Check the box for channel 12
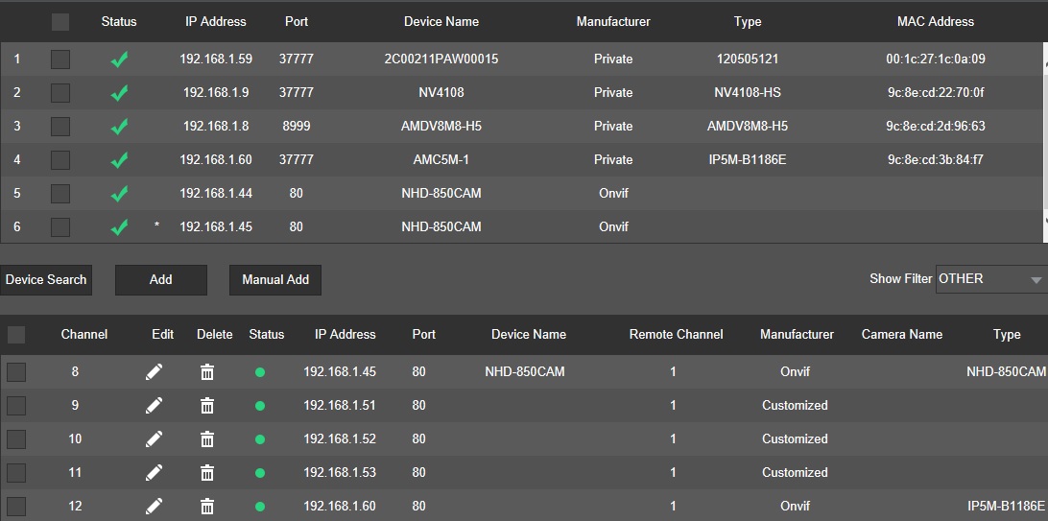The image size is (1048, 521). 16,506
